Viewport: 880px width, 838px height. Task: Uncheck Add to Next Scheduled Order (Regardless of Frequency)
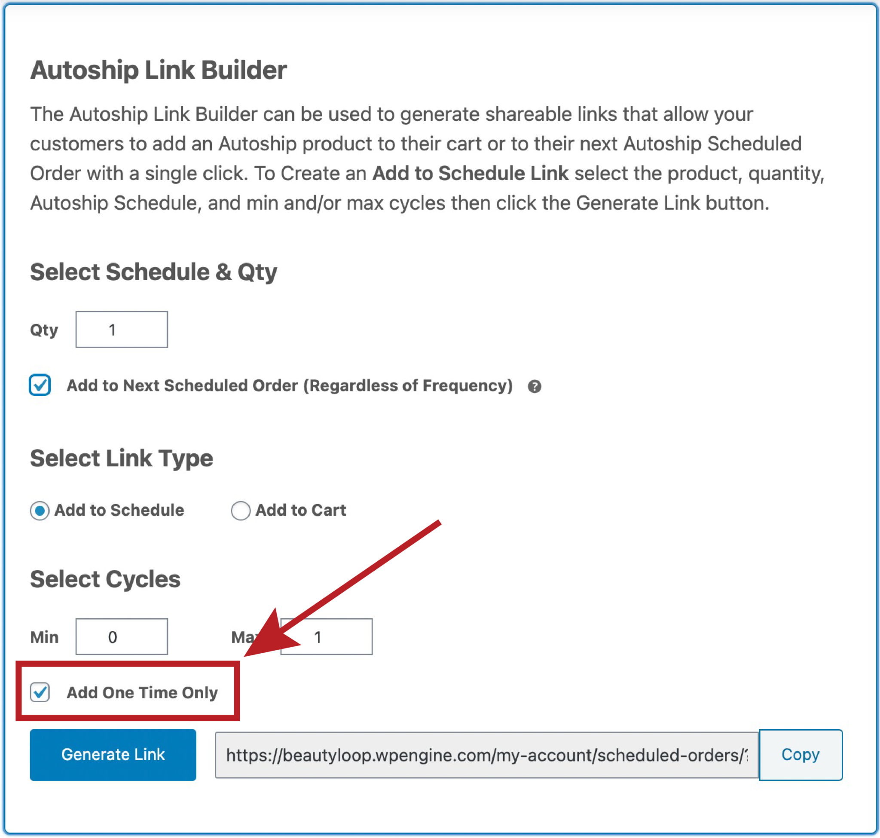coord(40,385)
